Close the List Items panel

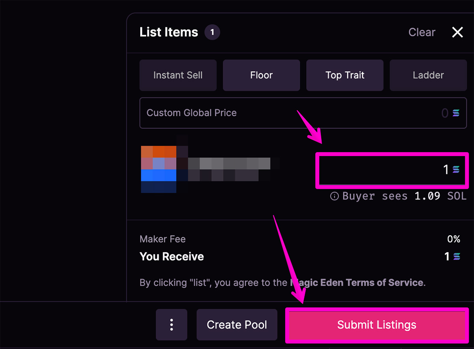tap(457, 32)
